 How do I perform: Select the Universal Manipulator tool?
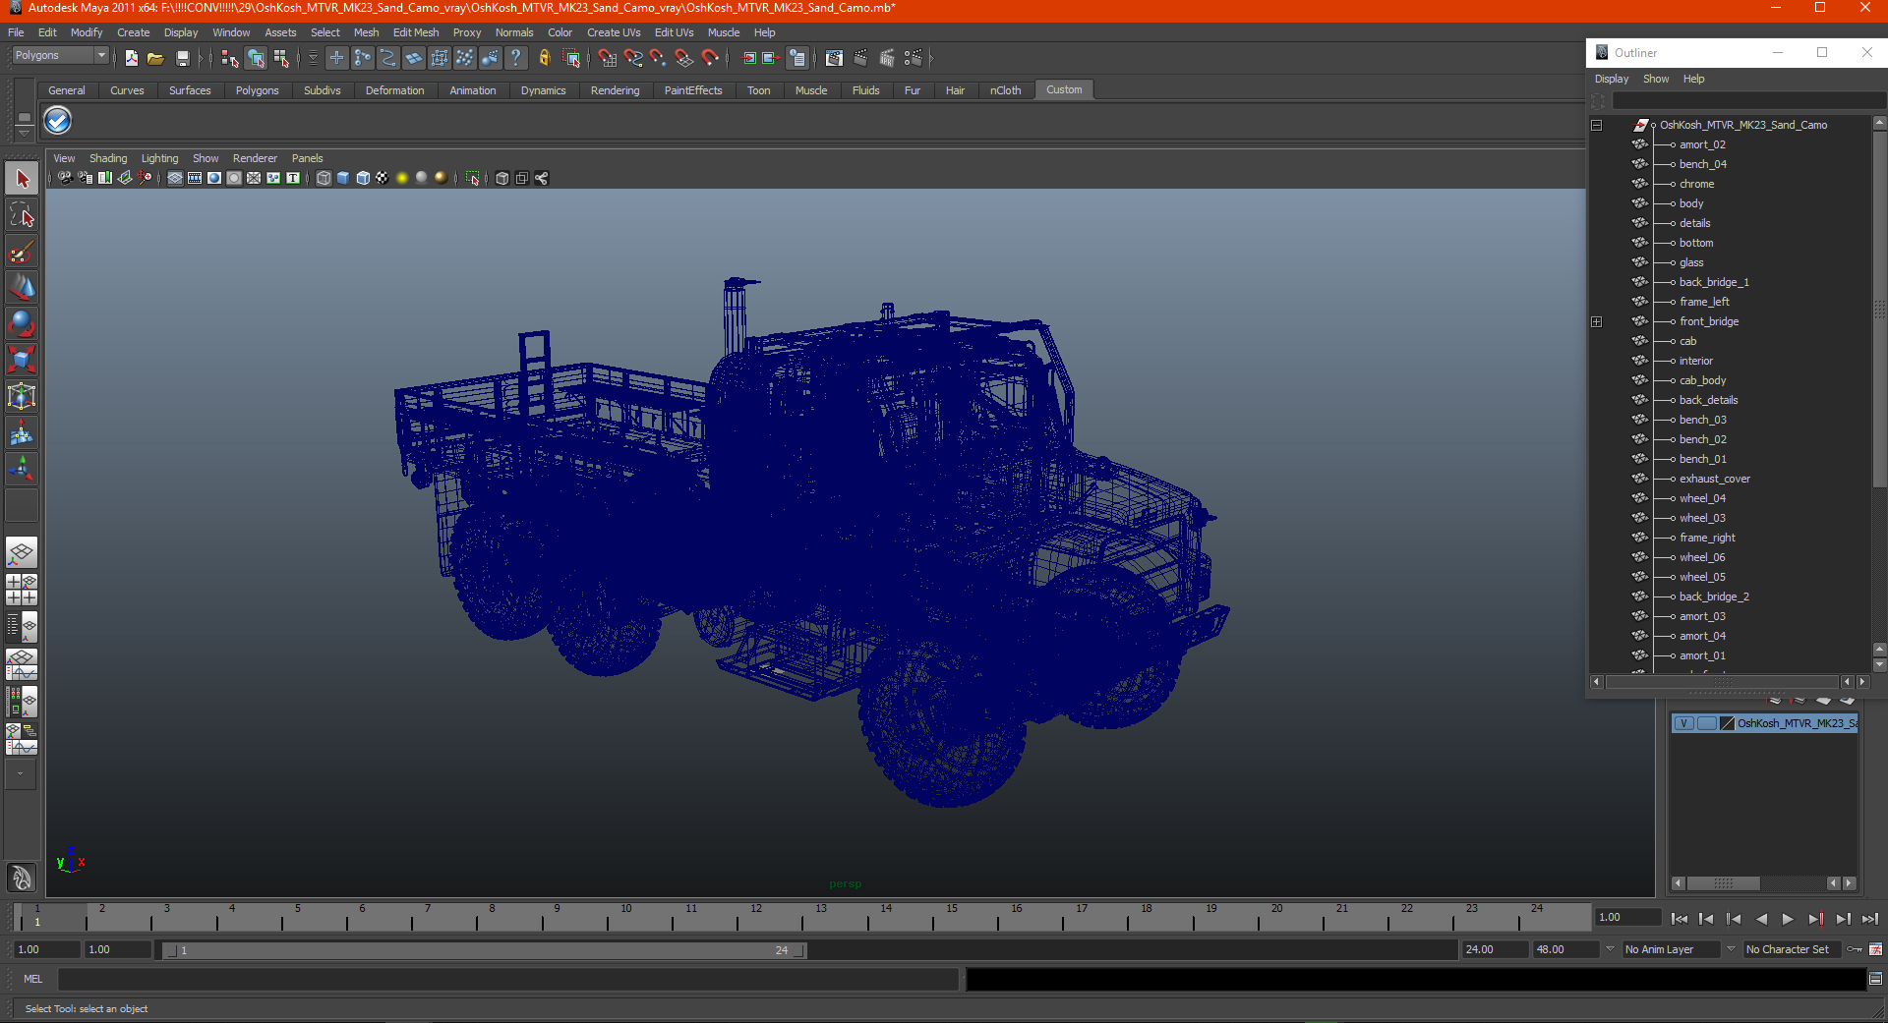coord(22,396)
